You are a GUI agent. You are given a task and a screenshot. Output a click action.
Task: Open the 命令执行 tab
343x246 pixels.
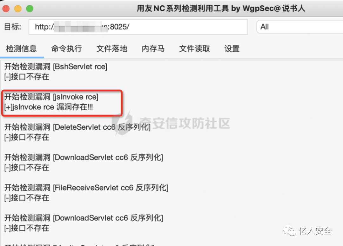66,49
